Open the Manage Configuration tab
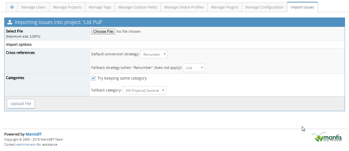 (x=264, y=7)
